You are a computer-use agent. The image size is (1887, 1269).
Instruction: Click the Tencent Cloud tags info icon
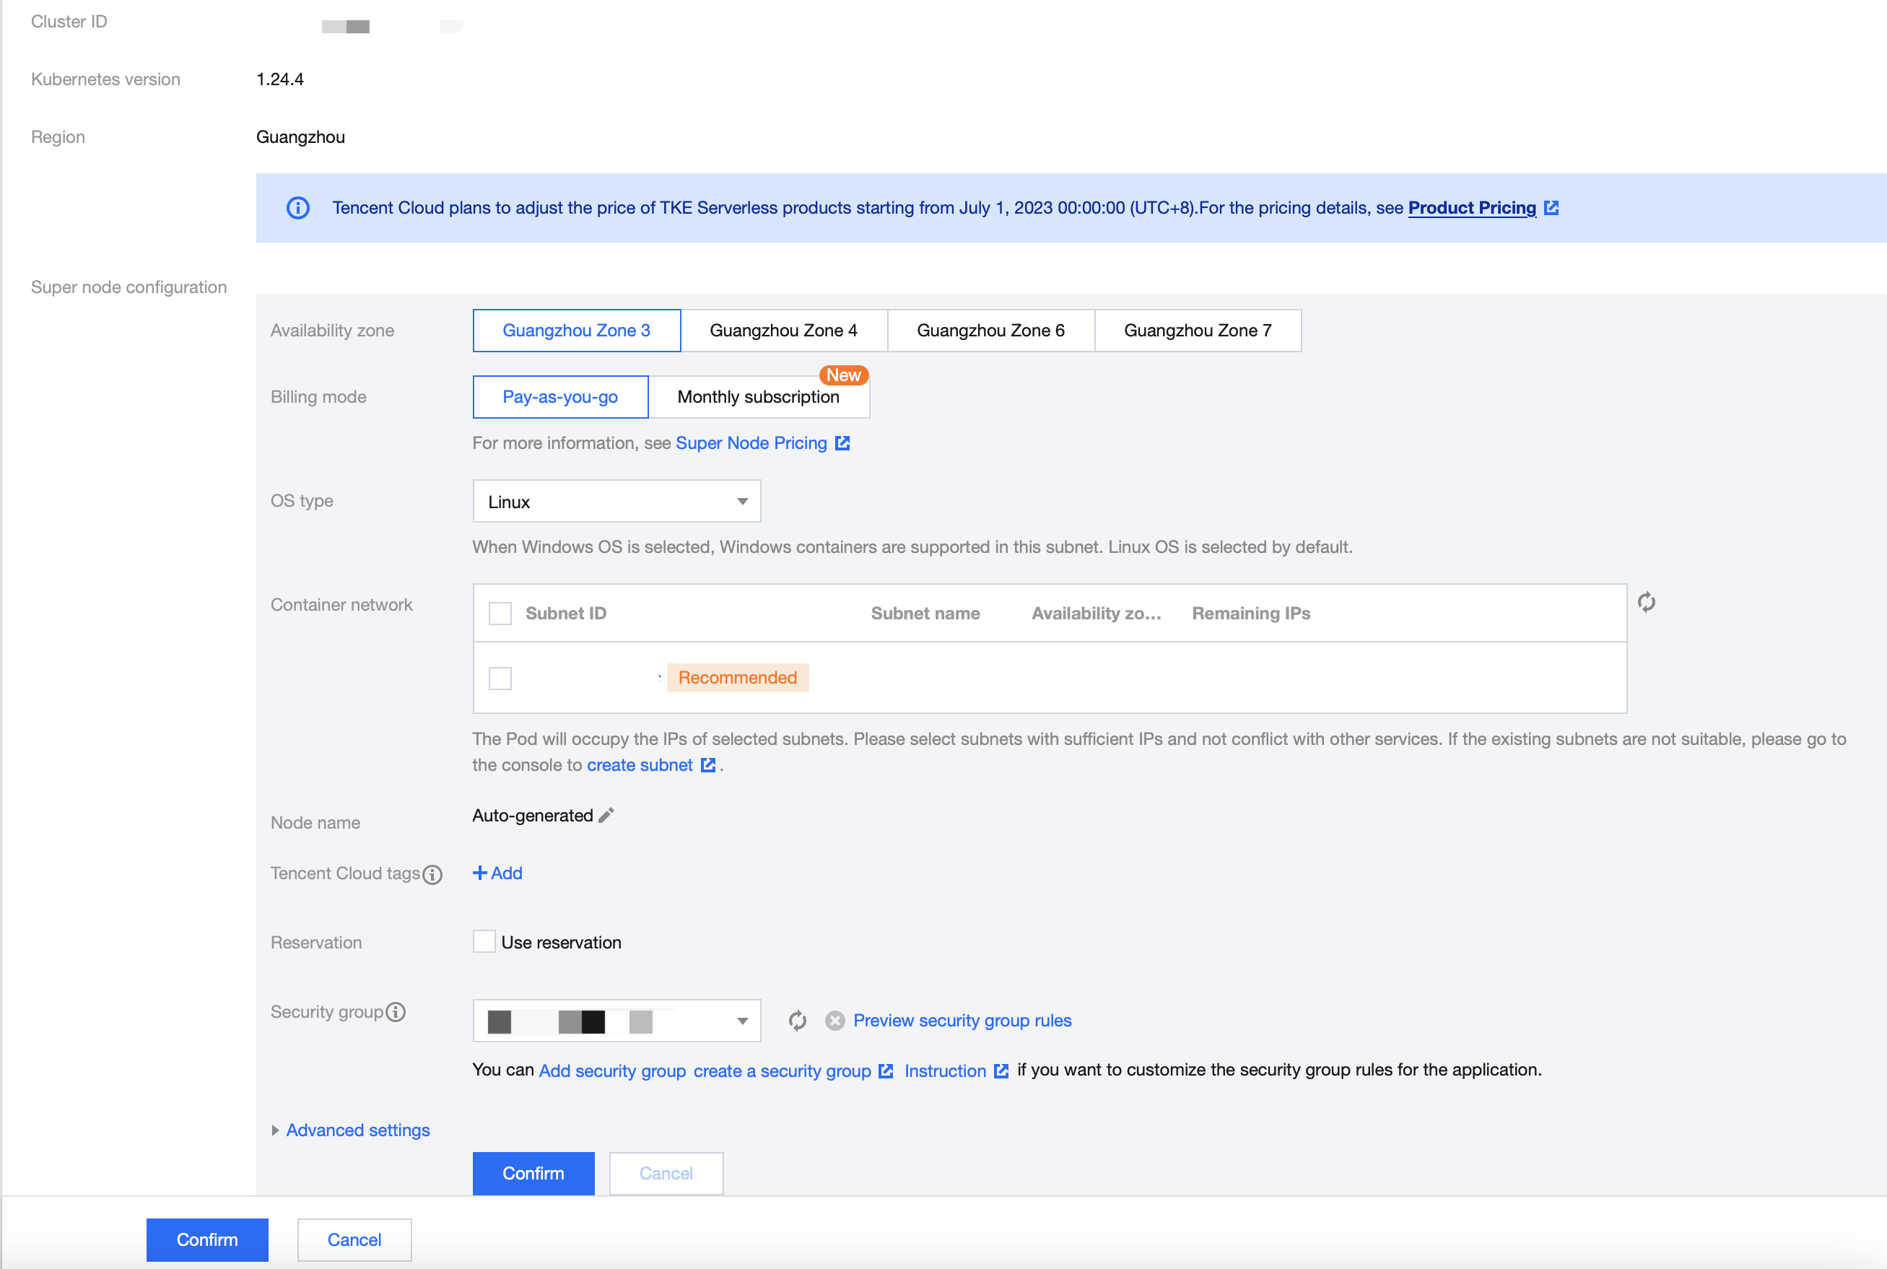[x=433, y=874]
